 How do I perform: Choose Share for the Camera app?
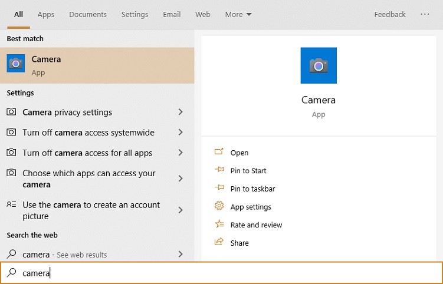click(239, 243)
